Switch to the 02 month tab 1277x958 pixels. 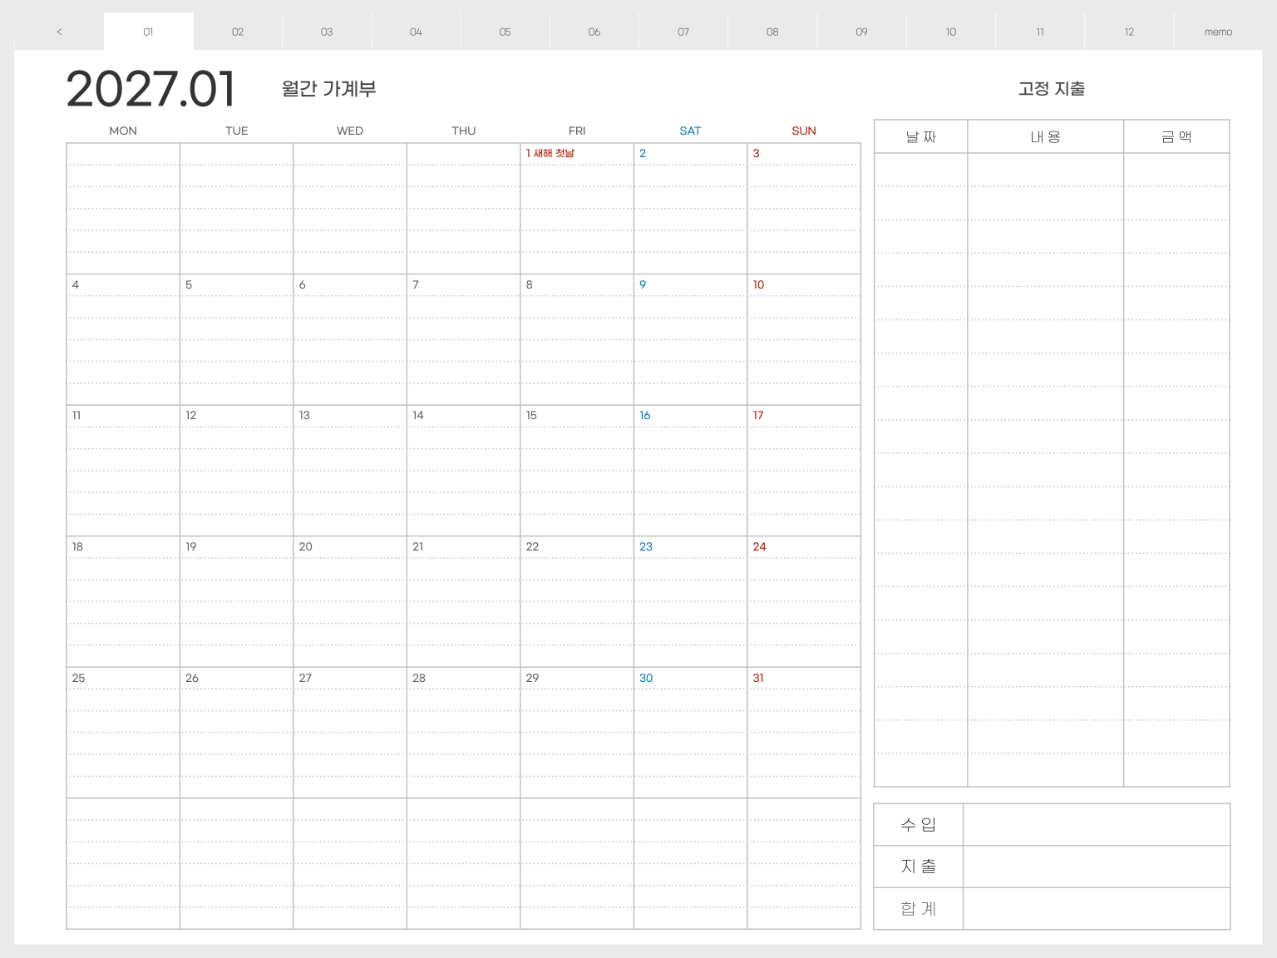tap(238, 32)
